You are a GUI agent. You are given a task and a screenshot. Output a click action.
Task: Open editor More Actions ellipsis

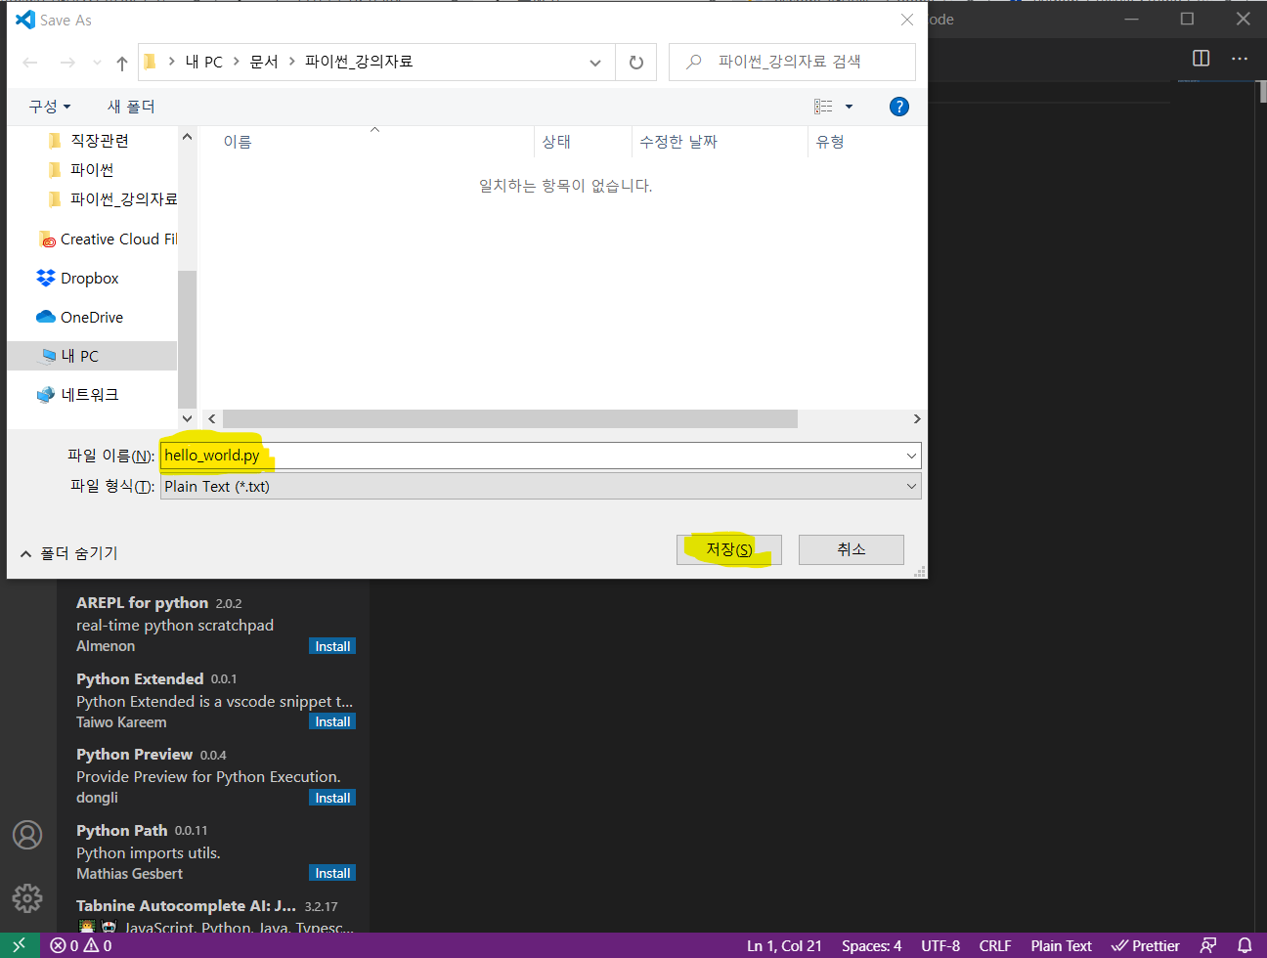(1240, 59)
